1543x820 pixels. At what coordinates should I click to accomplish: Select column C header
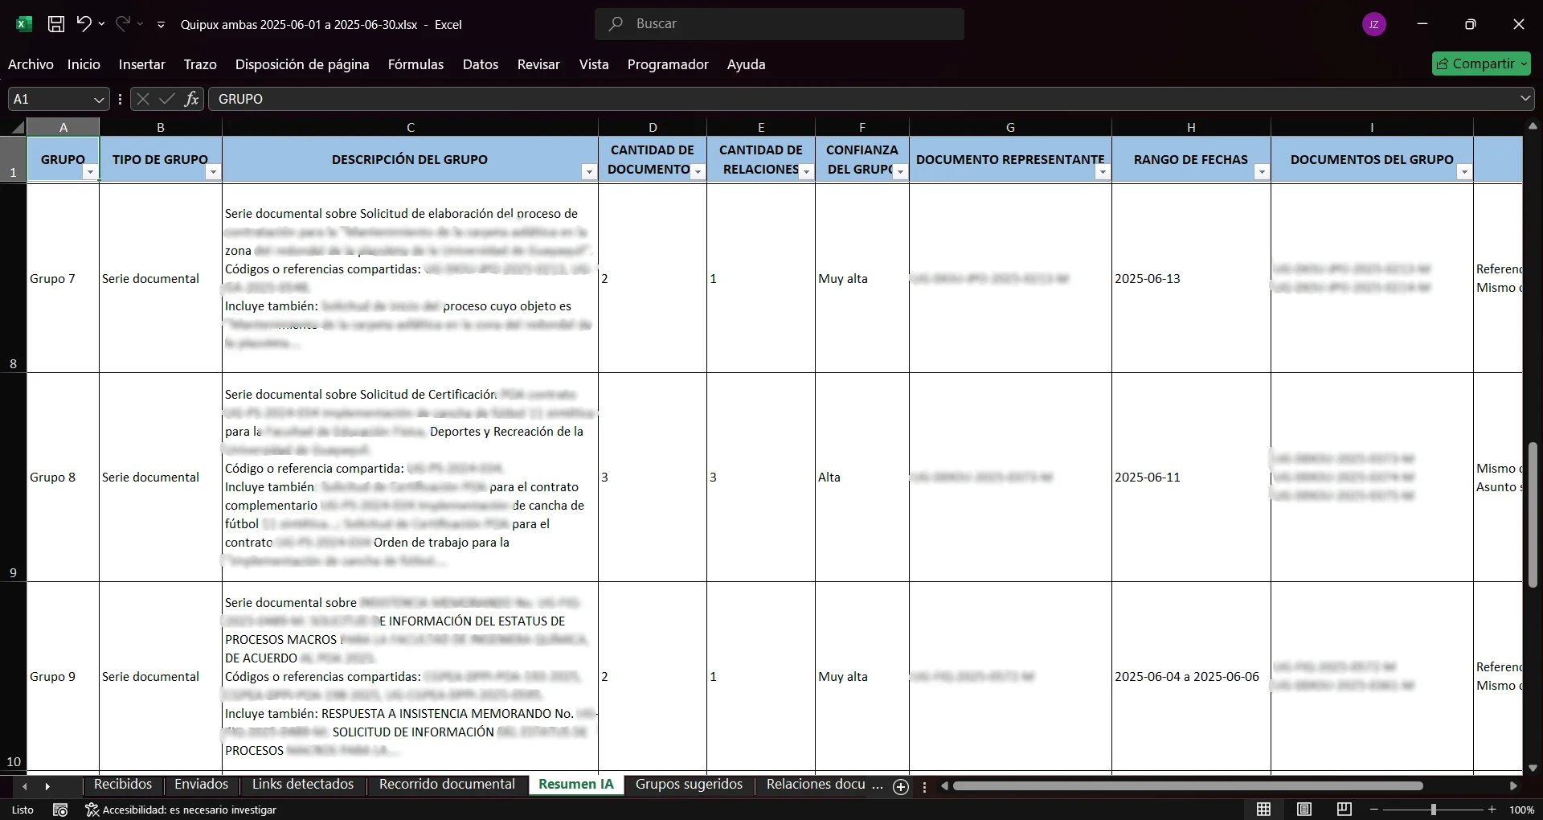410,127
